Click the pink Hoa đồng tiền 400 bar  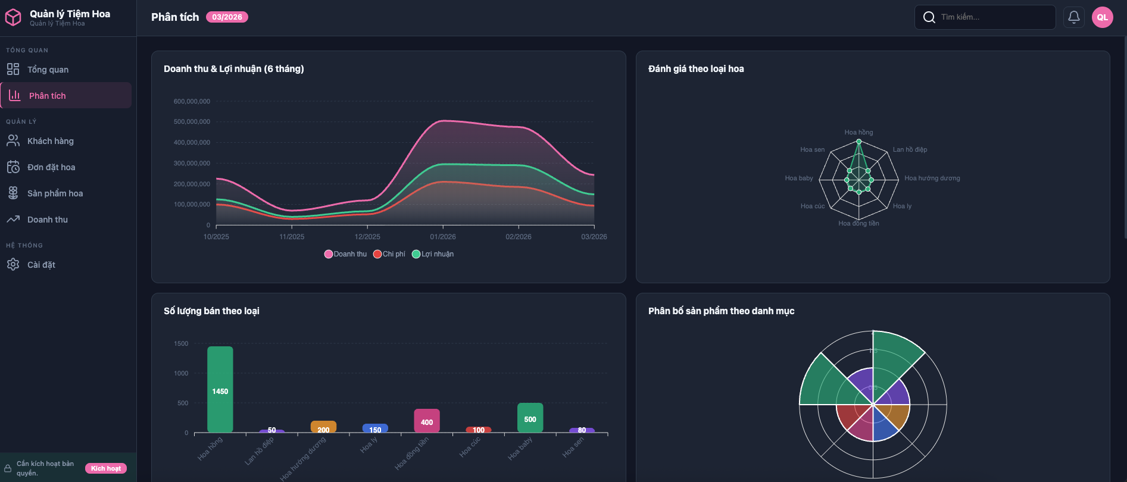[427, 421]
